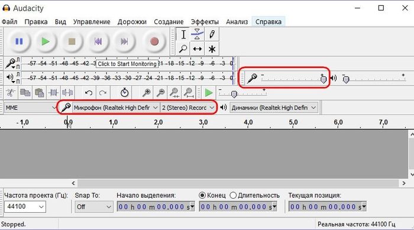Open the project rate 44100 dropdown

click(x=25, y=206)
